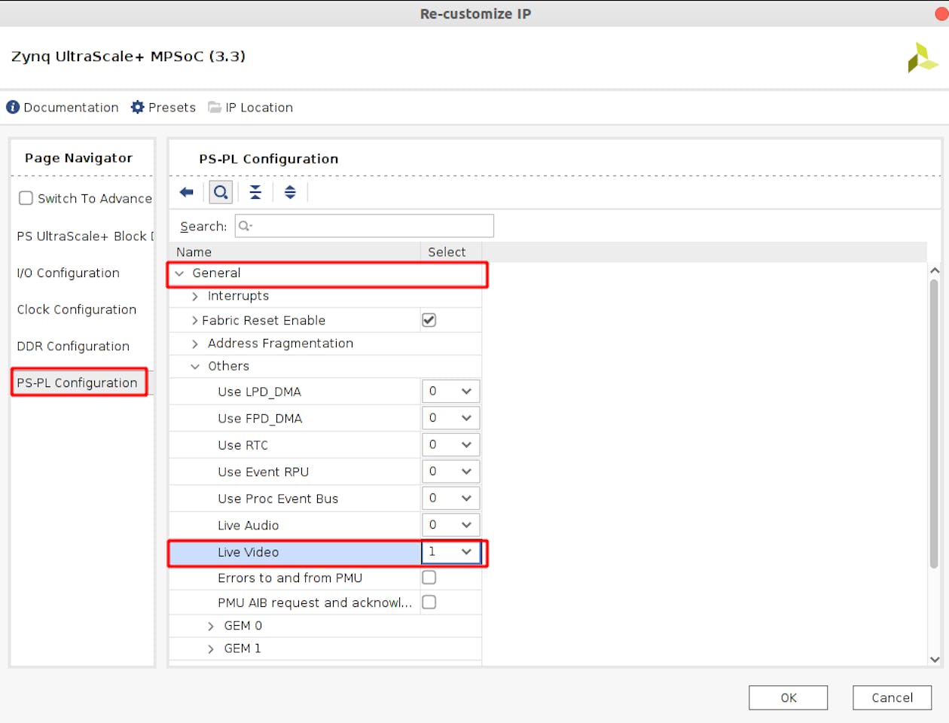Select PS-PL Configuration page
Viewport: 949px width, 723px height.
[x=77, y=383]
